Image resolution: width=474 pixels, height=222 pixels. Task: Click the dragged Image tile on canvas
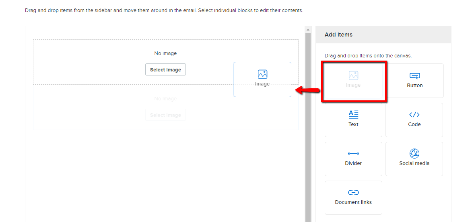point(262,79)
